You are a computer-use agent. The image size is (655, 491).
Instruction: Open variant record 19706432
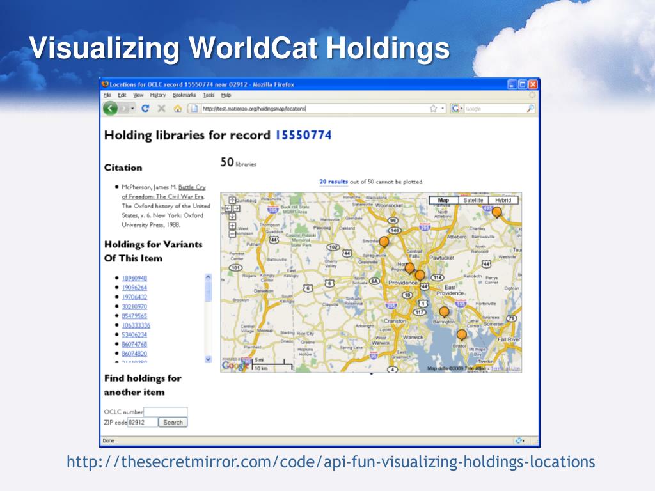[134, 297]
